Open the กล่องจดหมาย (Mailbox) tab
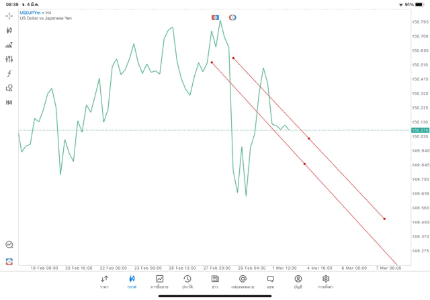Image resolution: width=430 pixels, height=300 pixels. pos(243,281)
